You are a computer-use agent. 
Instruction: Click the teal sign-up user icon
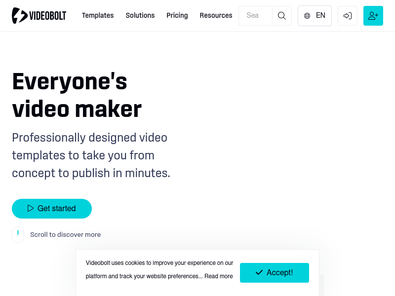(373, 16)
